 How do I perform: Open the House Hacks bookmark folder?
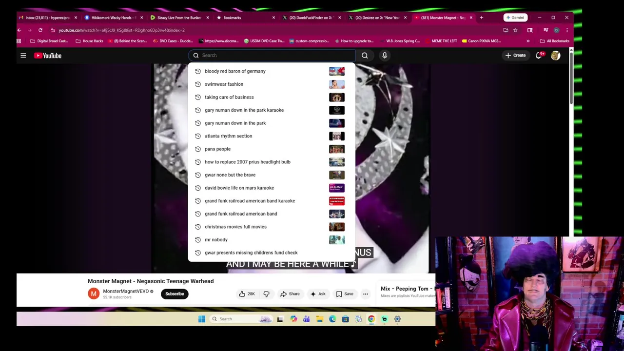pyautogui.click(x=89, y=41)
